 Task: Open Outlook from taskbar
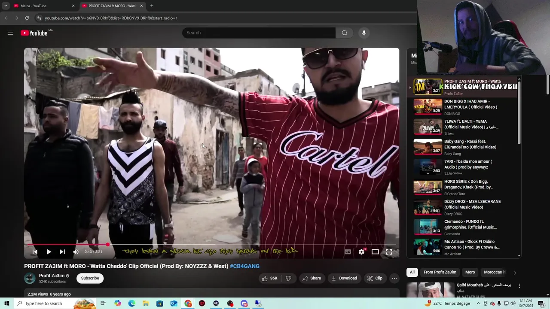[174, 303]
